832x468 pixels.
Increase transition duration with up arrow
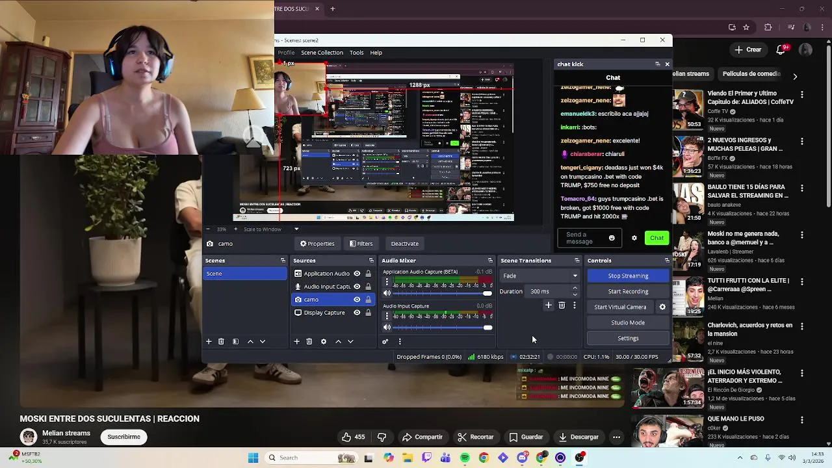(x=575, y=289)
